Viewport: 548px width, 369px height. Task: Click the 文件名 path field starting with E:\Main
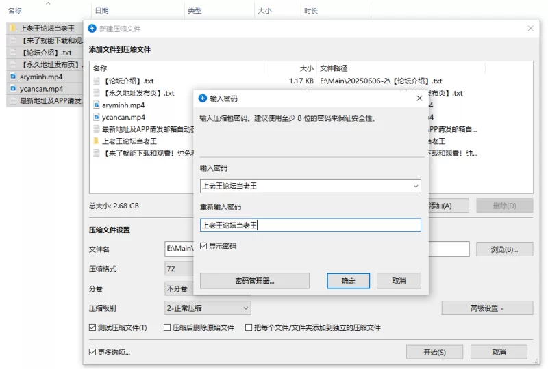coord(179,249)
